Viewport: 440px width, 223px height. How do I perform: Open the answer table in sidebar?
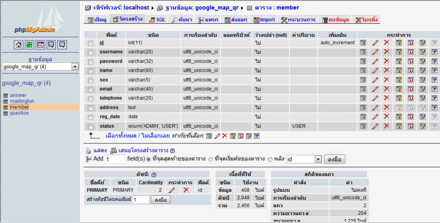coord(18,95)
